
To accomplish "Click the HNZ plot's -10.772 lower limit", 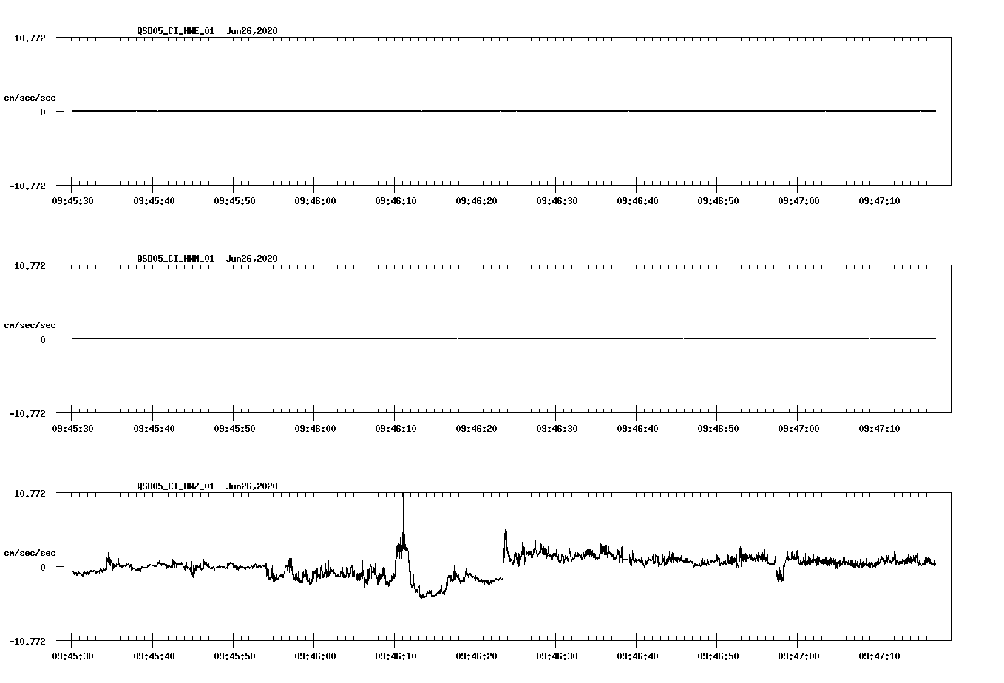I will click(x=27, y=642).
